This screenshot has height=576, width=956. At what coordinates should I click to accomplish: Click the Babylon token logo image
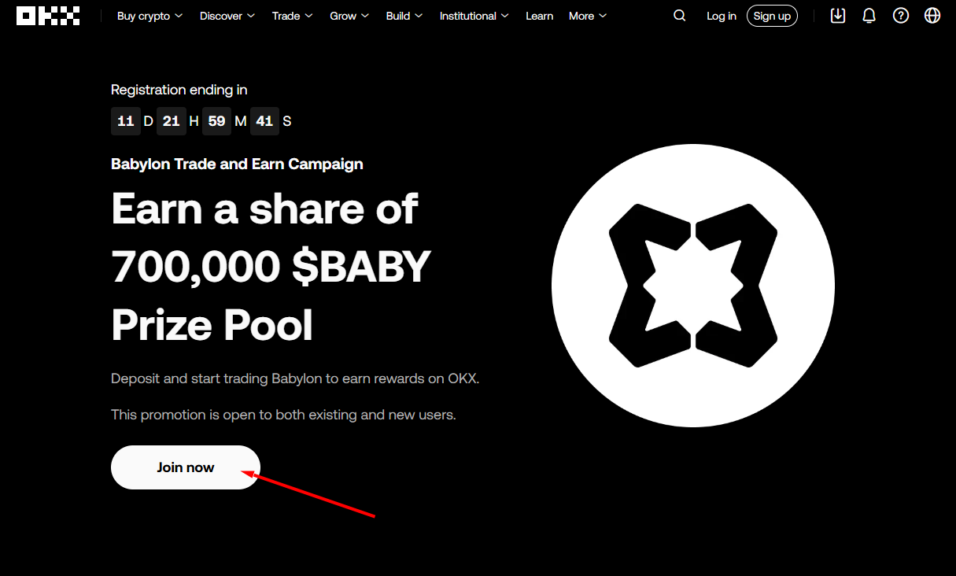click(x=693, y=286)
